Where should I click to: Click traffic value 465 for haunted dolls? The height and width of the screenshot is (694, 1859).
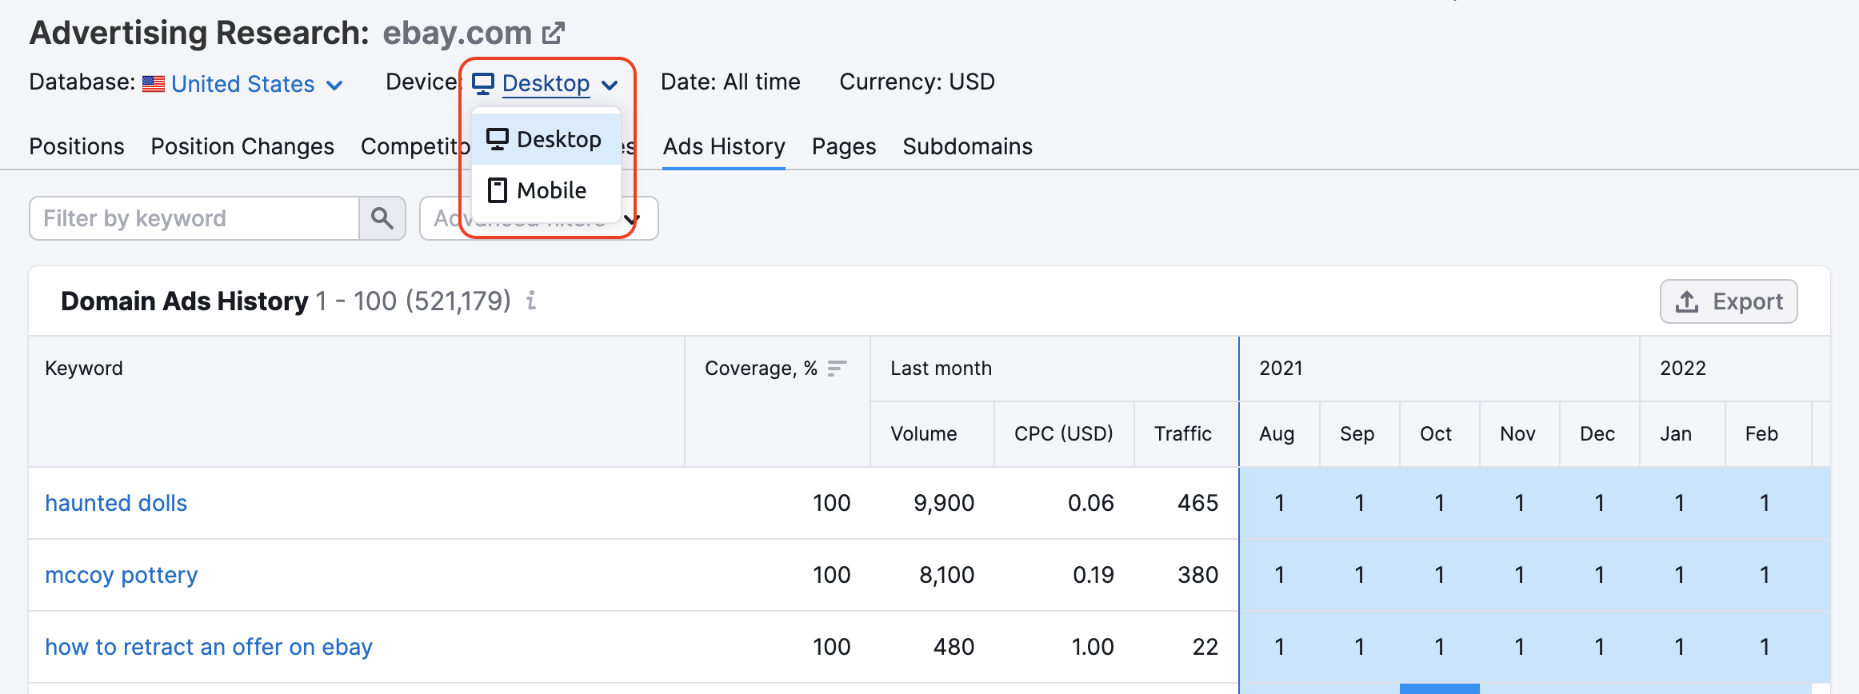click(x=1198, y=503)
